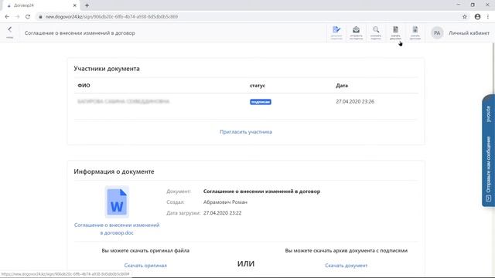This screenshot has width=495, height=278.
Task: Open Соглашение о внесении изменений в договор.doc link
Action: tap(117, 229)
